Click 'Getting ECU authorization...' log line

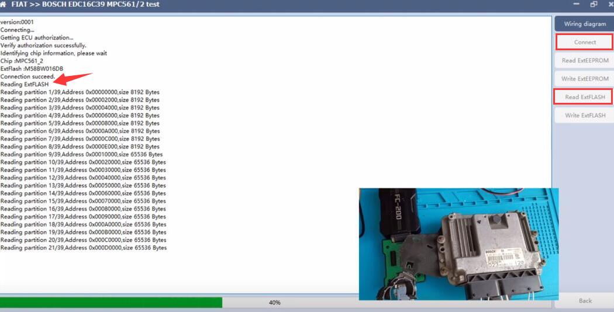point(37,37)
